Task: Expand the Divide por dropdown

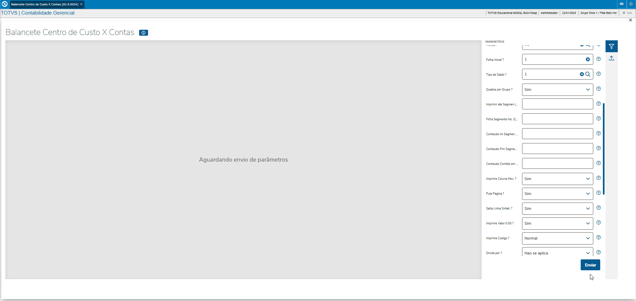Action: coord(557,252)
